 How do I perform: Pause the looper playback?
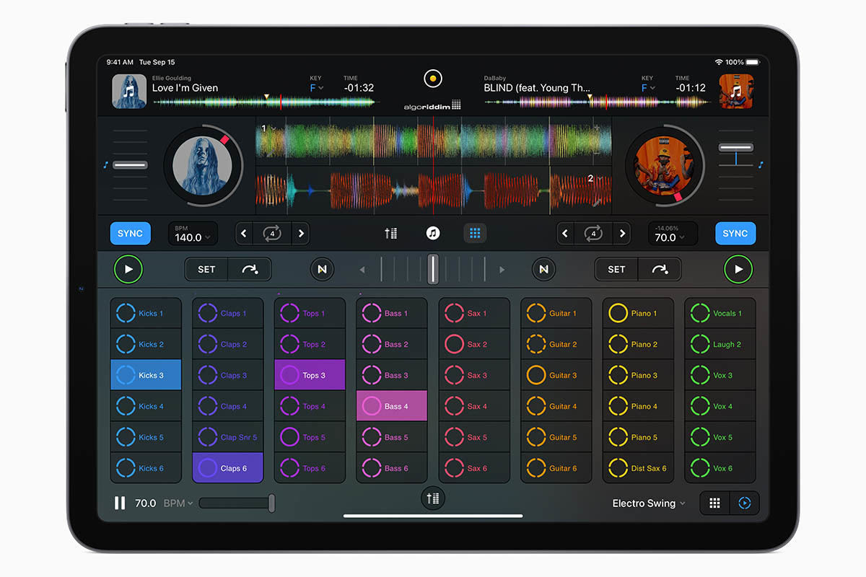120,503
